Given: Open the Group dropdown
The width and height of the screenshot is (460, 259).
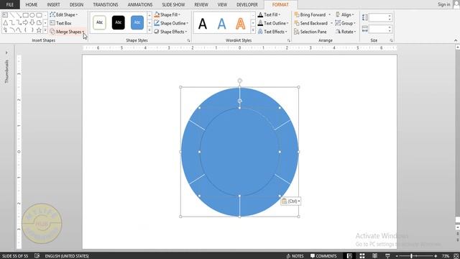Looking at the screenshot, I should coord(345,23).
